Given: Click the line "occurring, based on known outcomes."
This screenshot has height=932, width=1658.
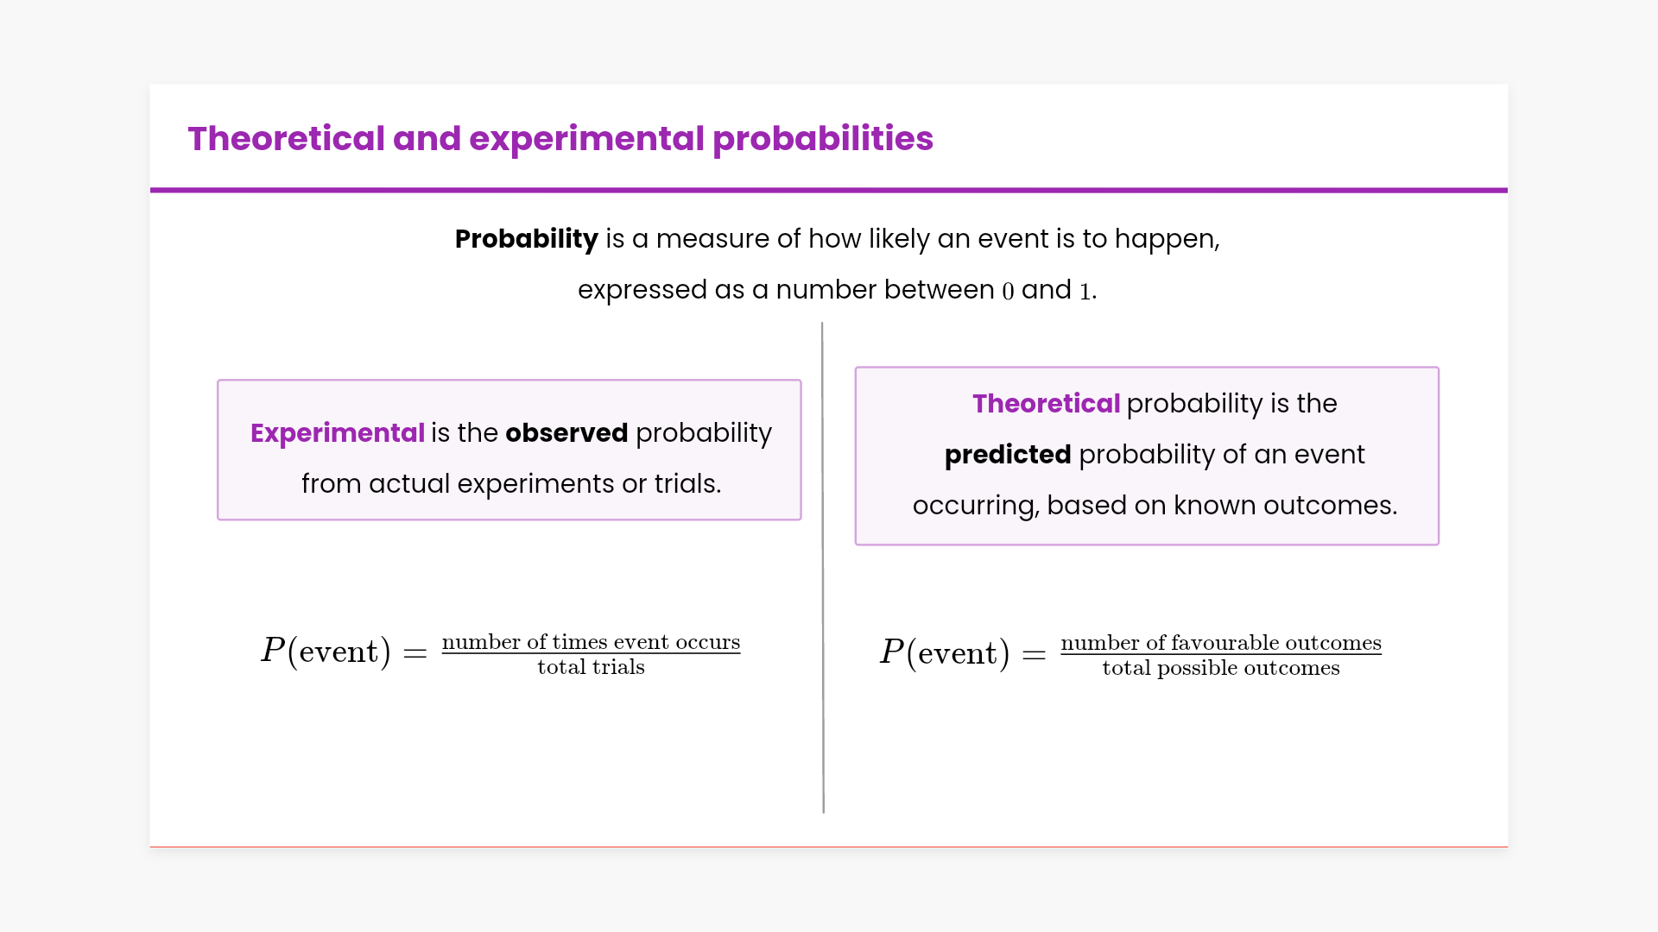Looking at the screenshot, I should 1155,506.
